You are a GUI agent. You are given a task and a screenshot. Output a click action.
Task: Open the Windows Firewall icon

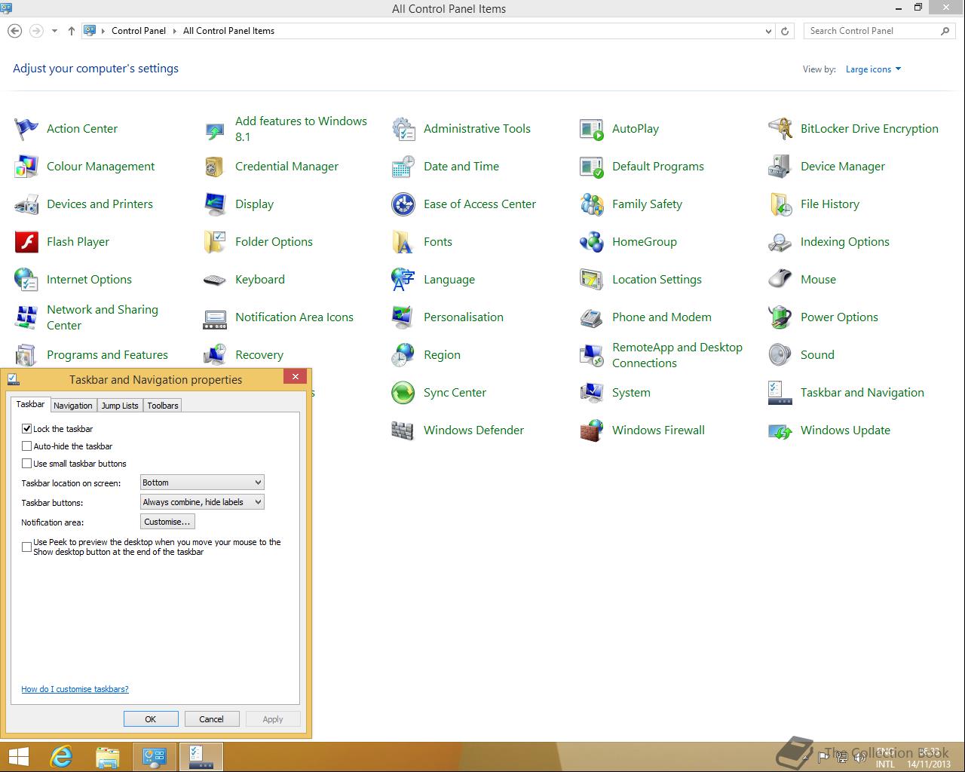pos(592,430)
